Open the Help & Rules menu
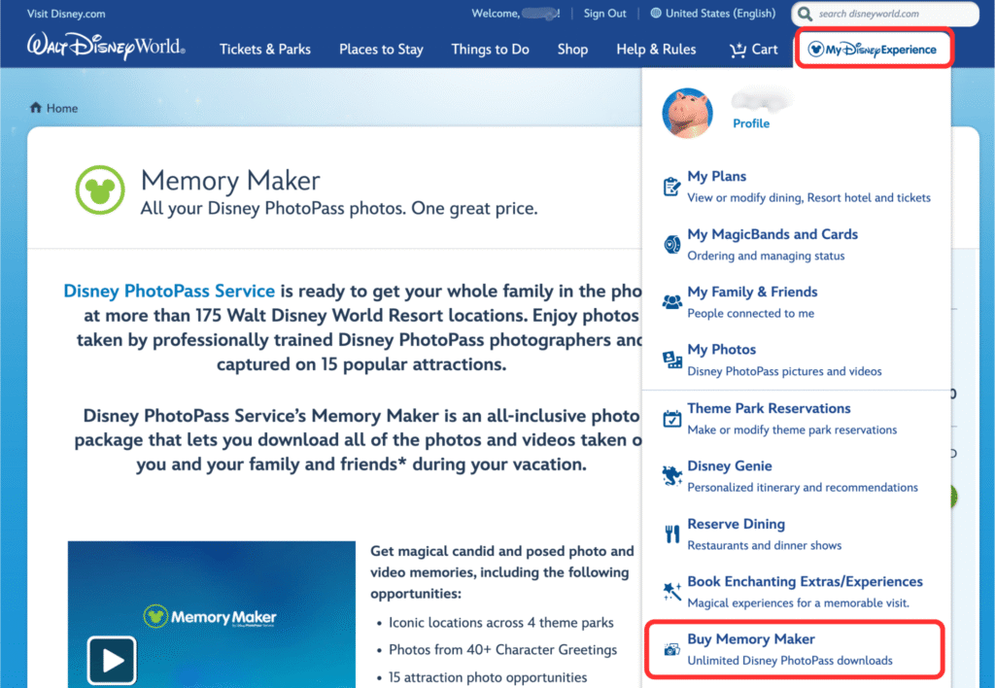 (656, 50)
